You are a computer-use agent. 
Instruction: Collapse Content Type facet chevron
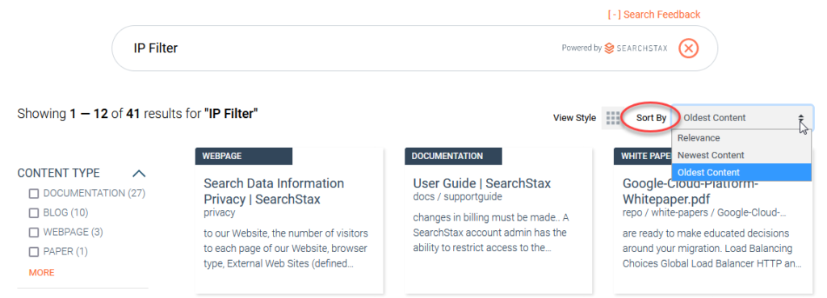click(x=139, y=173)
